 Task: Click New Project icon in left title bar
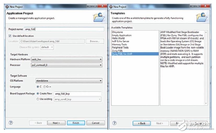tap(8, 7)
